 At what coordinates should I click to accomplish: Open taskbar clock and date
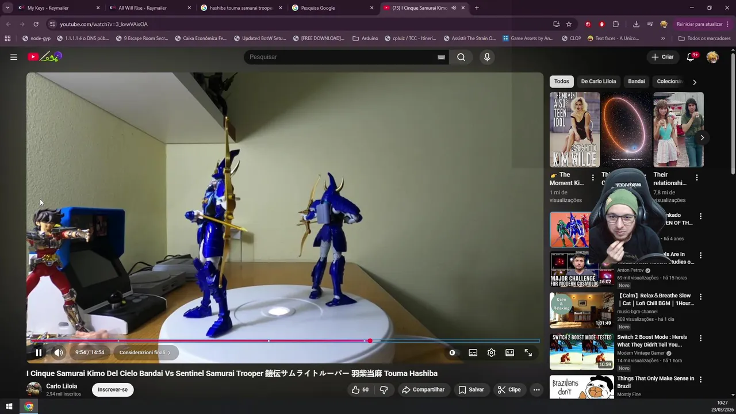click(722, 407)
